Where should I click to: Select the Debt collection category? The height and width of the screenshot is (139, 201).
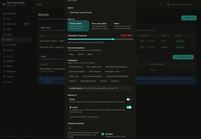click(x=95, y=72)
